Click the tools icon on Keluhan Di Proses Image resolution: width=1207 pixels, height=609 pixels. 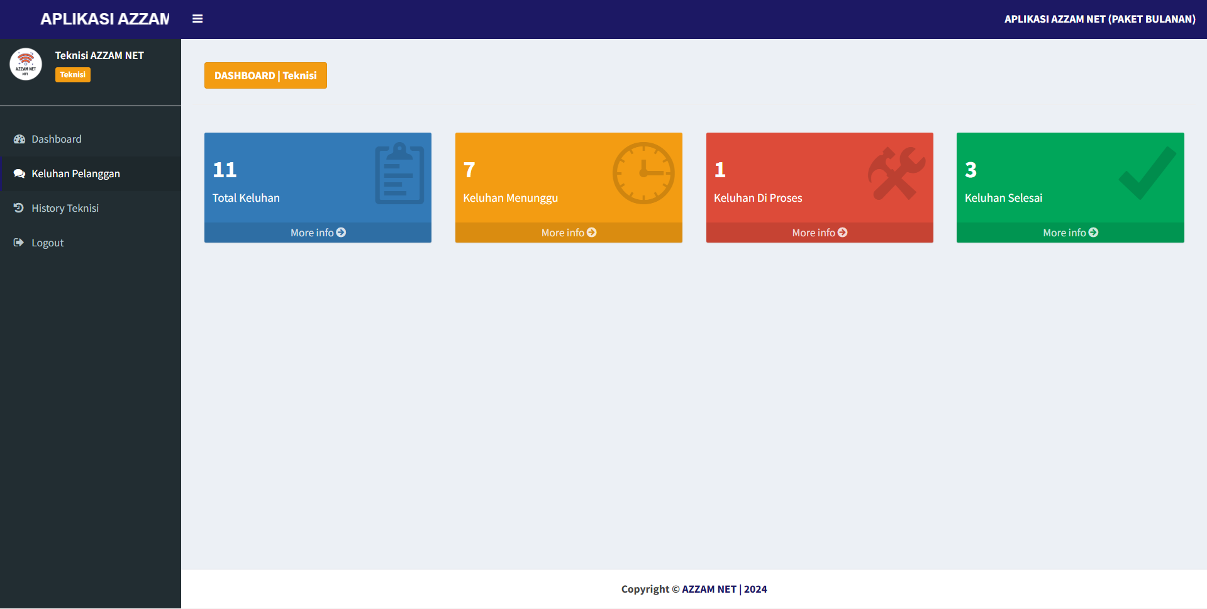[896, 173]
